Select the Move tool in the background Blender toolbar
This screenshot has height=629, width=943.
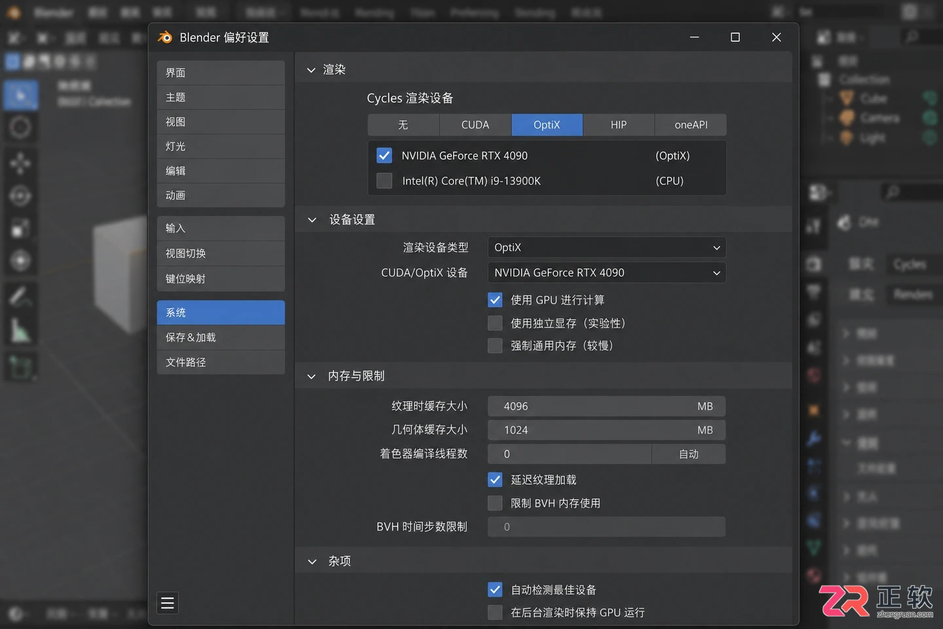click(x=20, y=163)
